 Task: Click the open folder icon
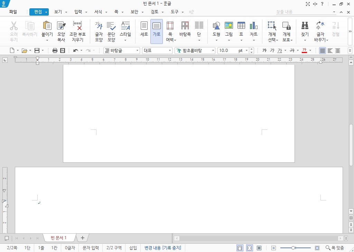pos(25,51)
